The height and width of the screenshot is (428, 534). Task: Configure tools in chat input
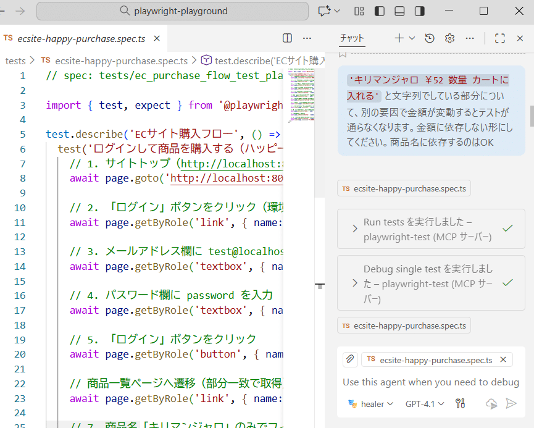point(459,404)
